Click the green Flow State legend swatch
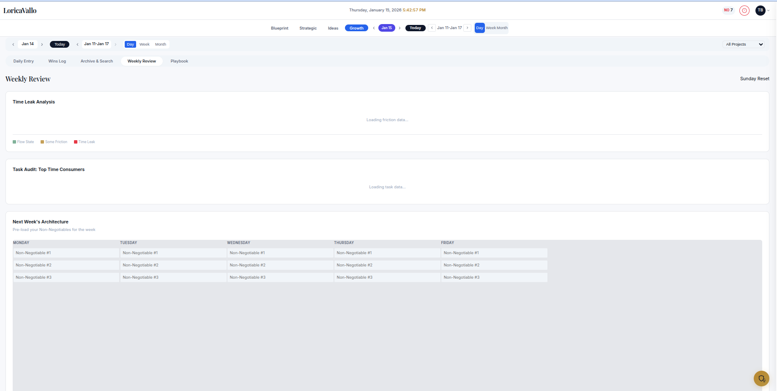 point(14,141)
